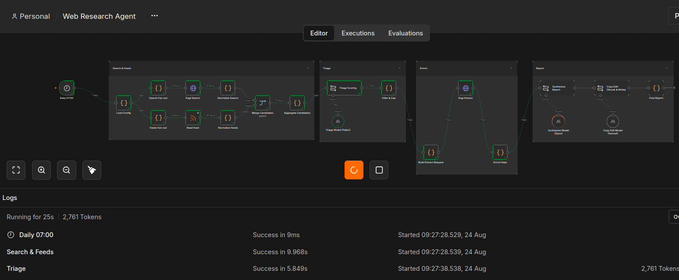Tidy up nodes with the broom icon
Image resolution: width=679 pixels, height=280 pixels.
92,170
